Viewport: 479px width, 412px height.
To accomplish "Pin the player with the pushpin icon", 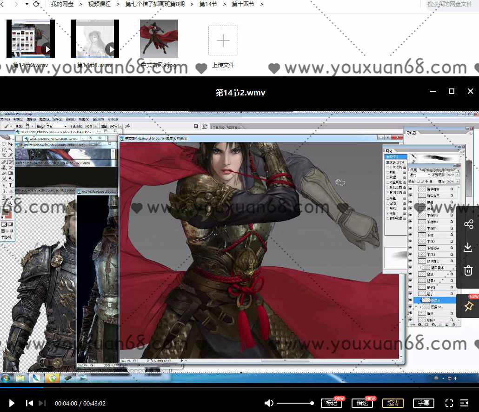I will (468, 306).
